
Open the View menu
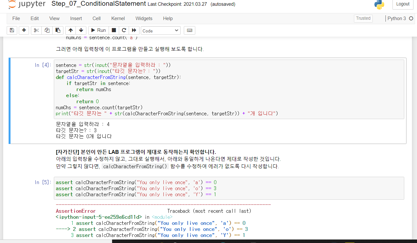[54, 18]
